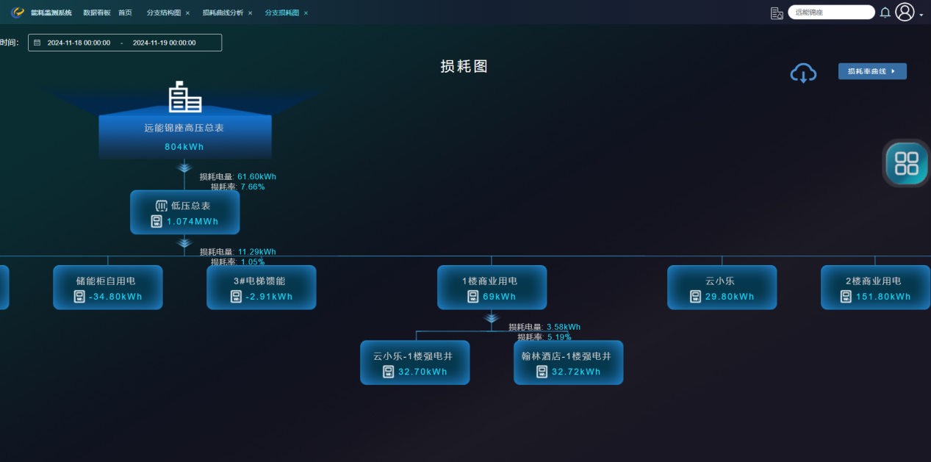The height and width of the screenshot is (462, 931).
Task: Click the user avatar icon
Action: (905, 12)
